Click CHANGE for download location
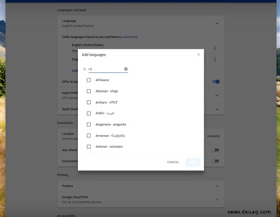Viewport: 280px width, 217px height. (x=213, y=136)
